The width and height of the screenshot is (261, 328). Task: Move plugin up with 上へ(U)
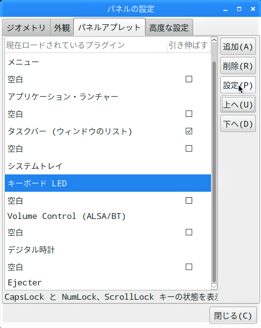[x=238, y=105]
